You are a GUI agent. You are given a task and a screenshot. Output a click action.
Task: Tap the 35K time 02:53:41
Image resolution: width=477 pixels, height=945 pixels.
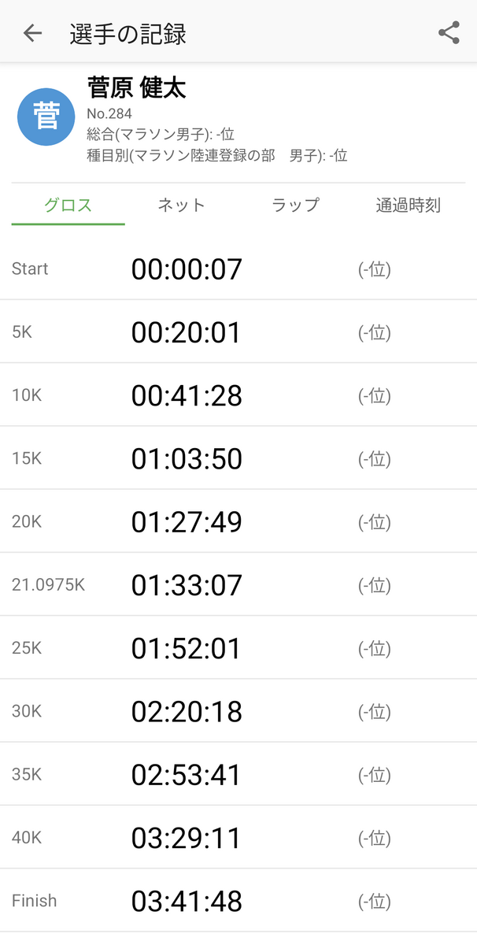(x=187, y=775)
